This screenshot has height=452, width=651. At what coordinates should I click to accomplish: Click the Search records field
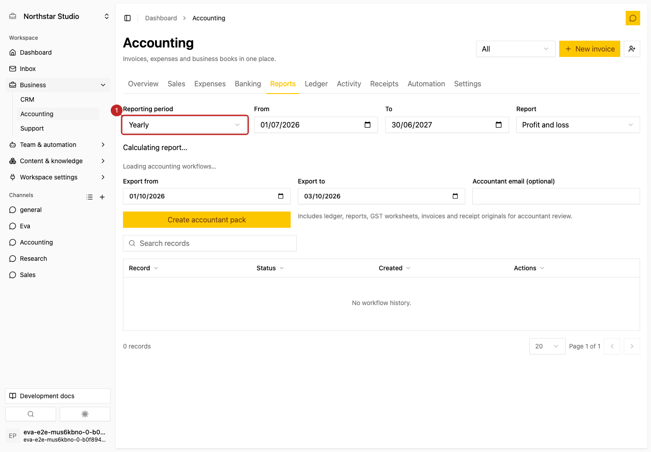(x=210, y=243)
